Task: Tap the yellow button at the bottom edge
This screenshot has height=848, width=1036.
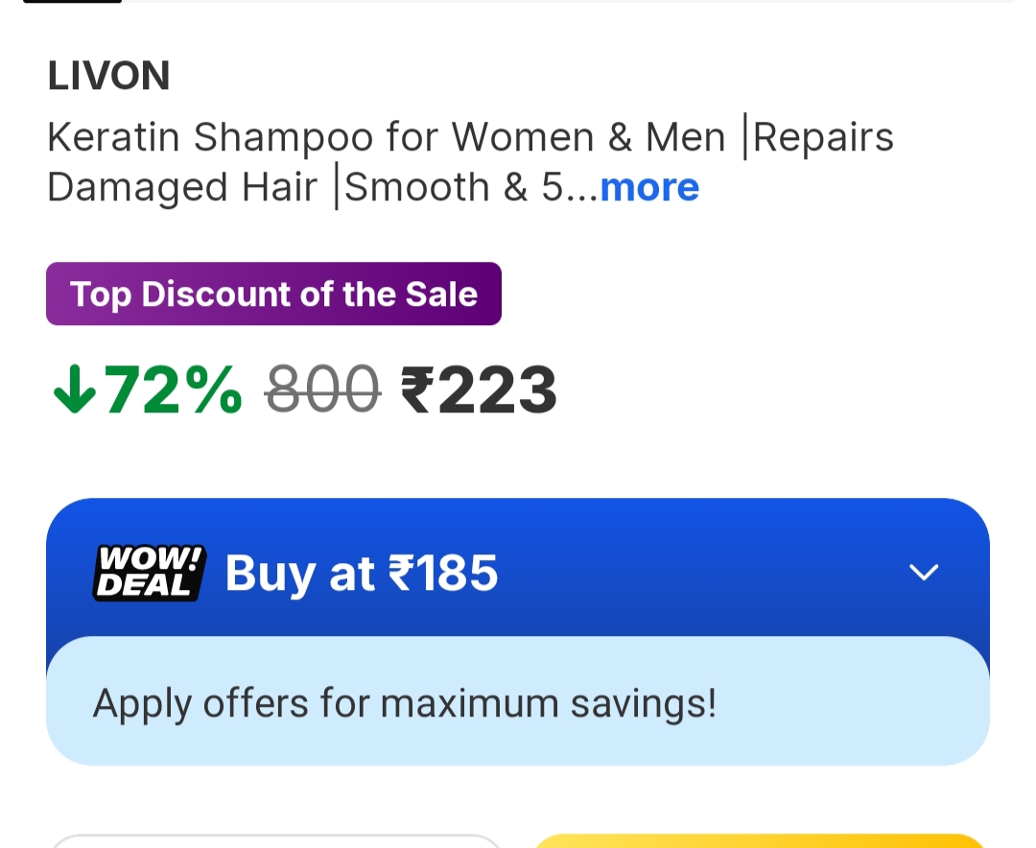Action: tap(761, 841)
